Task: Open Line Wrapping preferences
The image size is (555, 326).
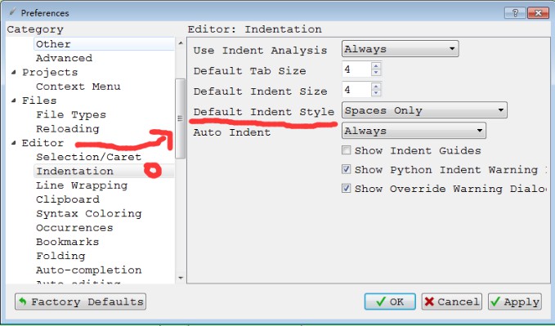Action: (x=82, y=185)
